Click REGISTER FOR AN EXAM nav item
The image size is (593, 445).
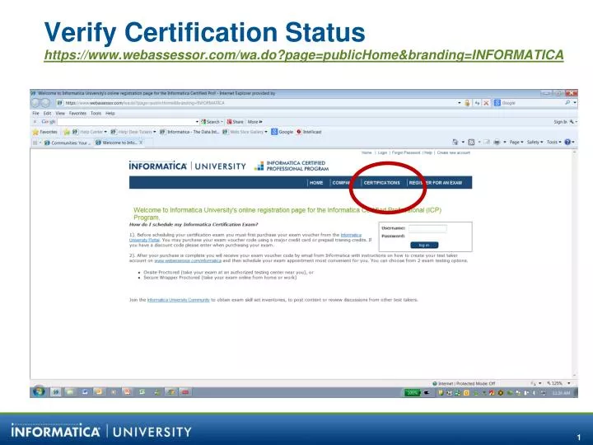pos(436,183)
